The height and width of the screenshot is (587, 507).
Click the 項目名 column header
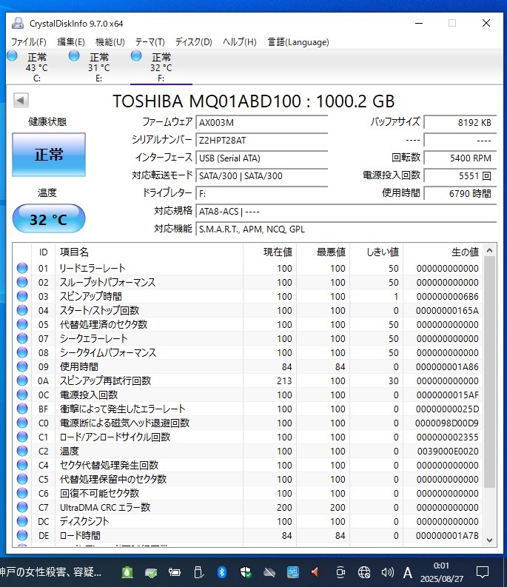149,252
